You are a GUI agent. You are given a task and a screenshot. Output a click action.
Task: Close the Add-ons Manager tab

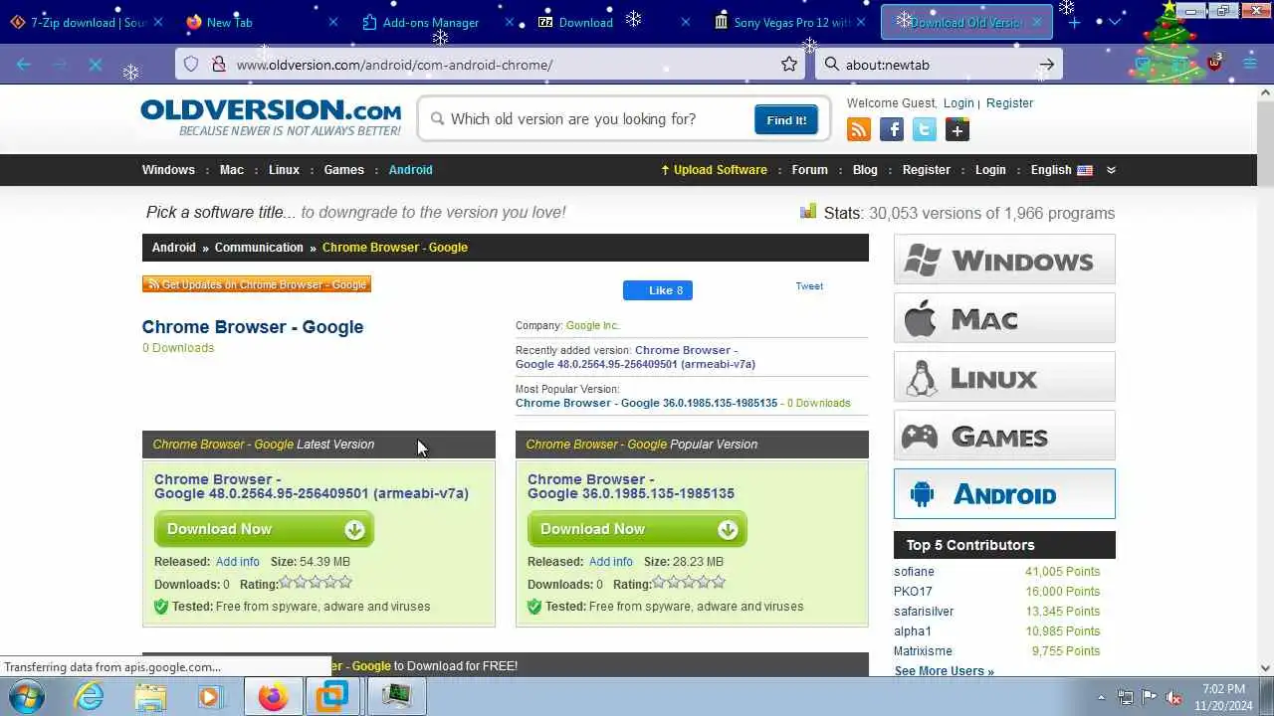pos(510,22)
